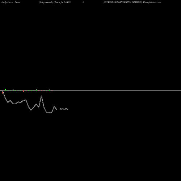Click the 'SHAYONA ENGINEERING LIMITED' heading text

(123, 2)
